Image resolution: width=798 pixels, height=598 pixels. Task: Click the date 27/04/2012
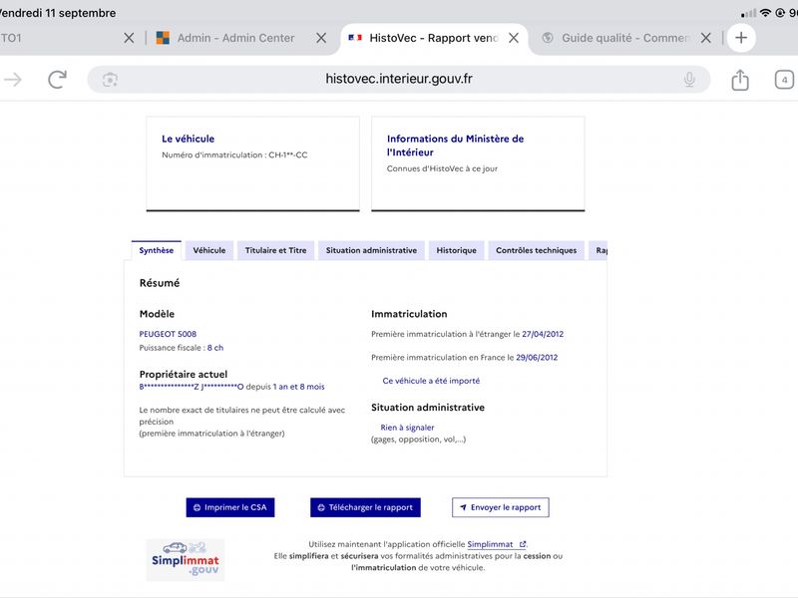point(543,334)
